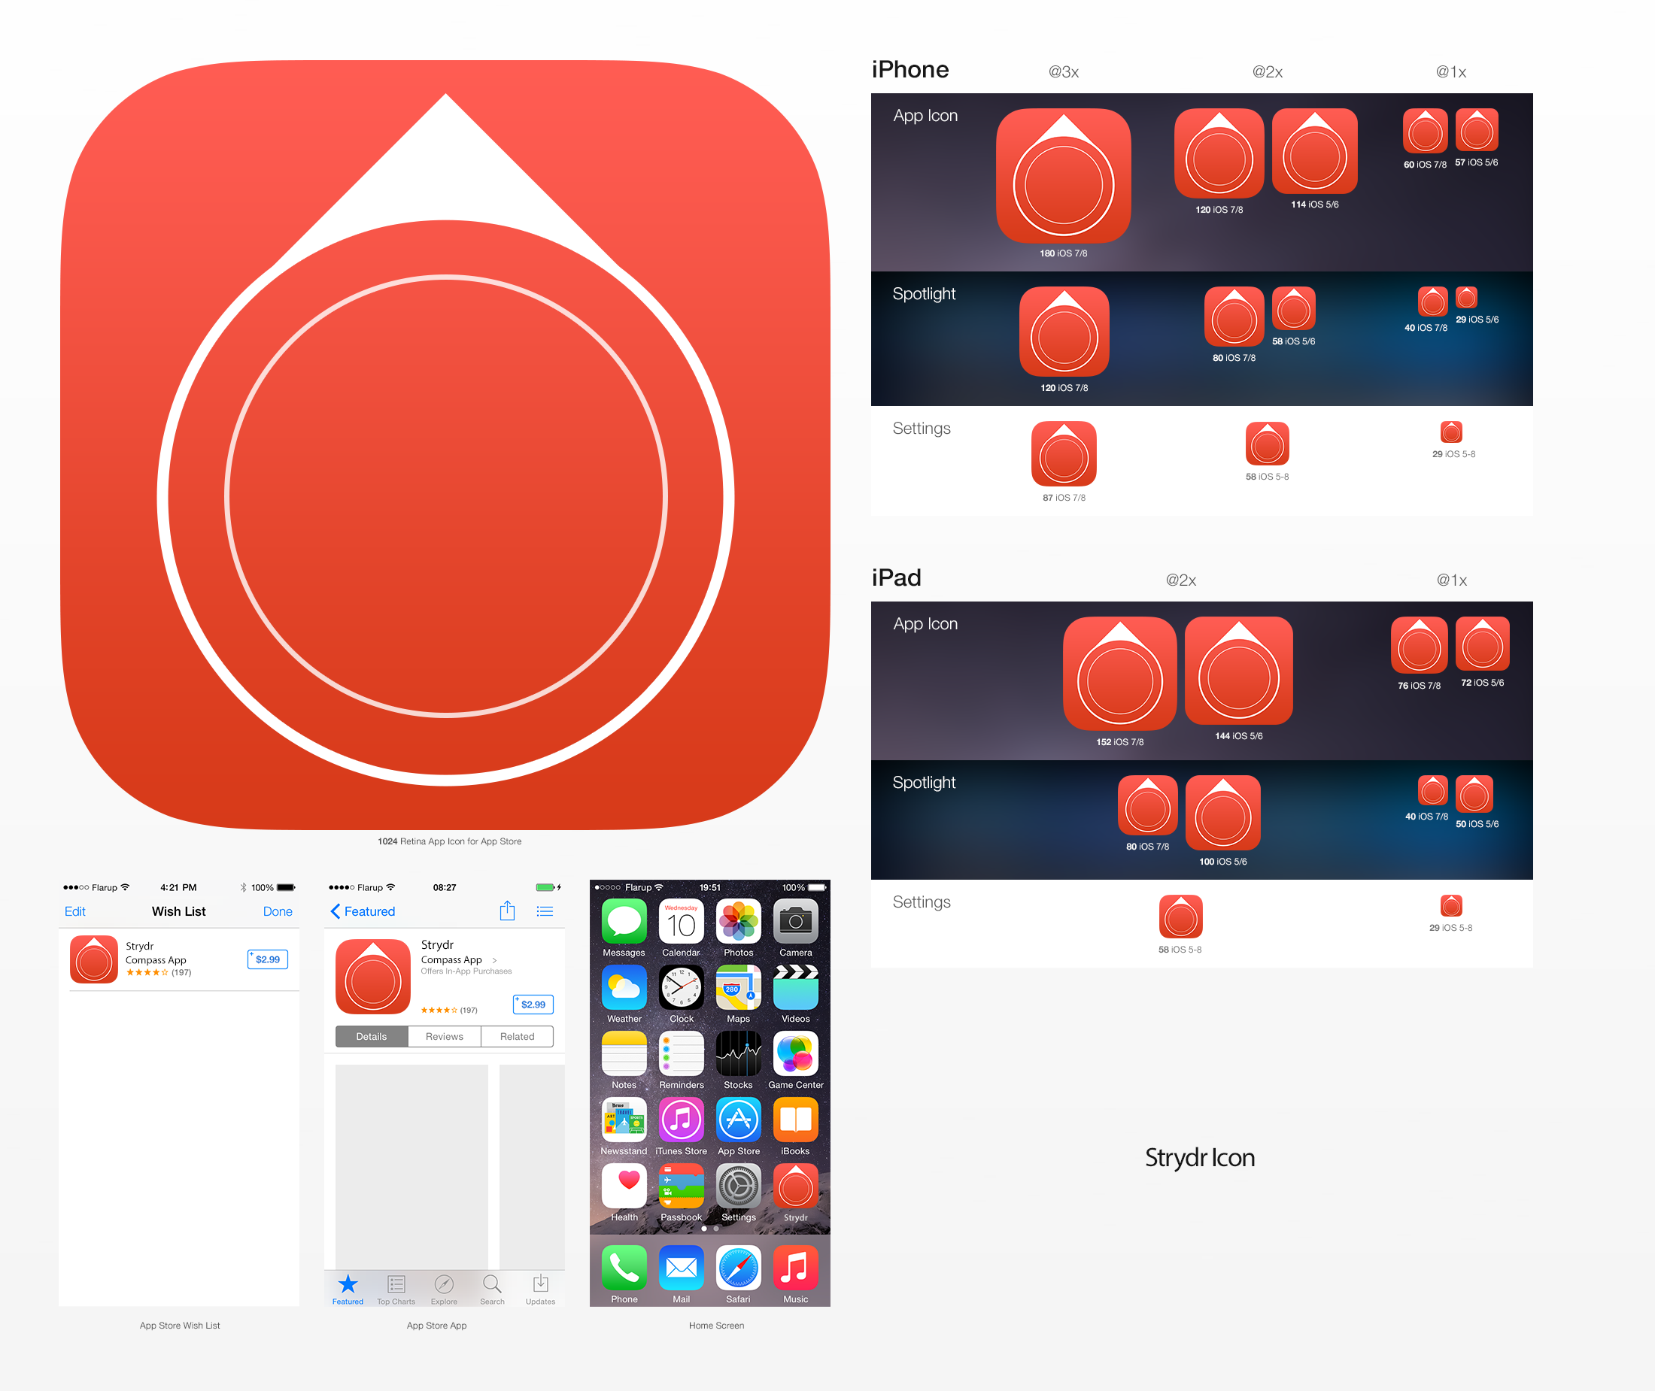
Task: Open the Phone app in dock
Action: coord(624,1268)
